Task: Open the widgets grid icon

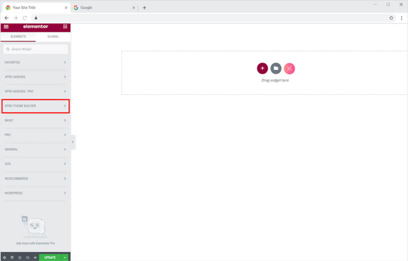Action: pyautogui.click(x=65, y=27)
